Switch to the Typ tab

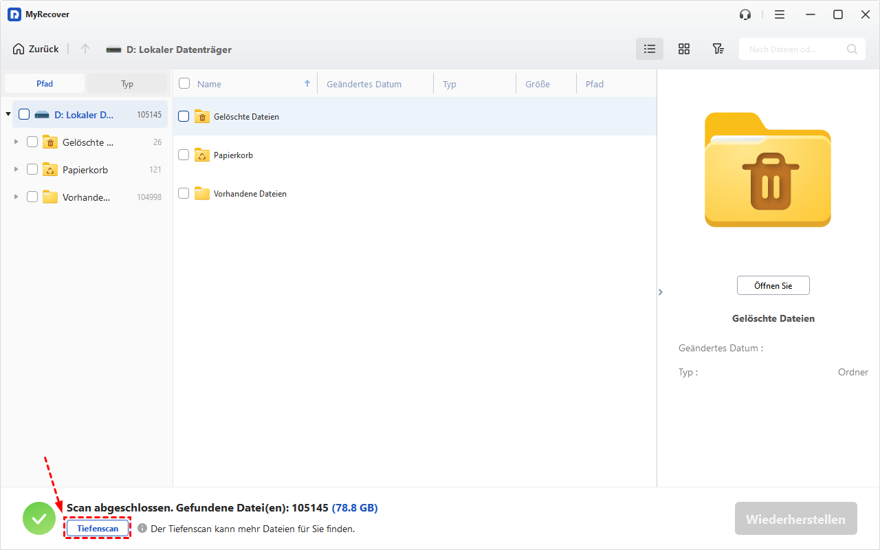127,84
